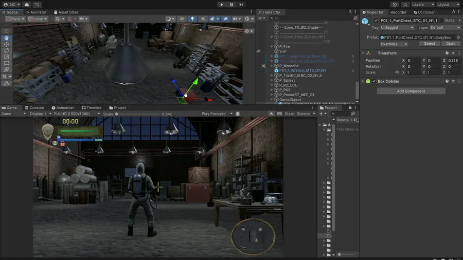The height and width of the screenshot is (260, 463).
Task: Click the Add Component button
Action: click(411, 91)
